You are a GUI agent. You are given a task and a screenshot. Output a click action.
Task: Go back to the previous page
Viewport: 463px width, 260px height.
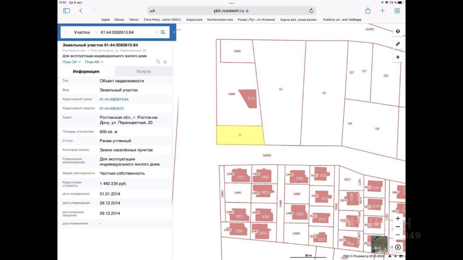pyautogui.click(x=81, y=11)
